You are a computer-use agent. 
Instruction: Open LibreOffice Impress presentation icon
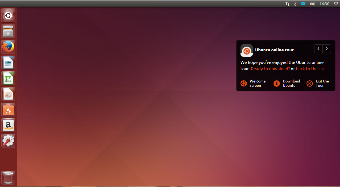pyautogui.click(x=8, y=94)
